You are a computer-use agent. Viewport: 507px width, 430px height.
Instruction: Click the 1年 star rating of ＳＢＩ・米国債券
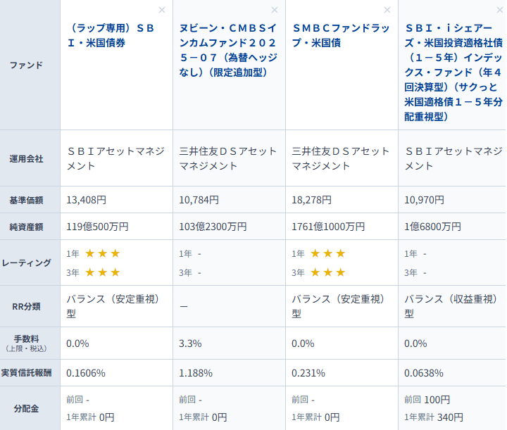click(103, 253)
